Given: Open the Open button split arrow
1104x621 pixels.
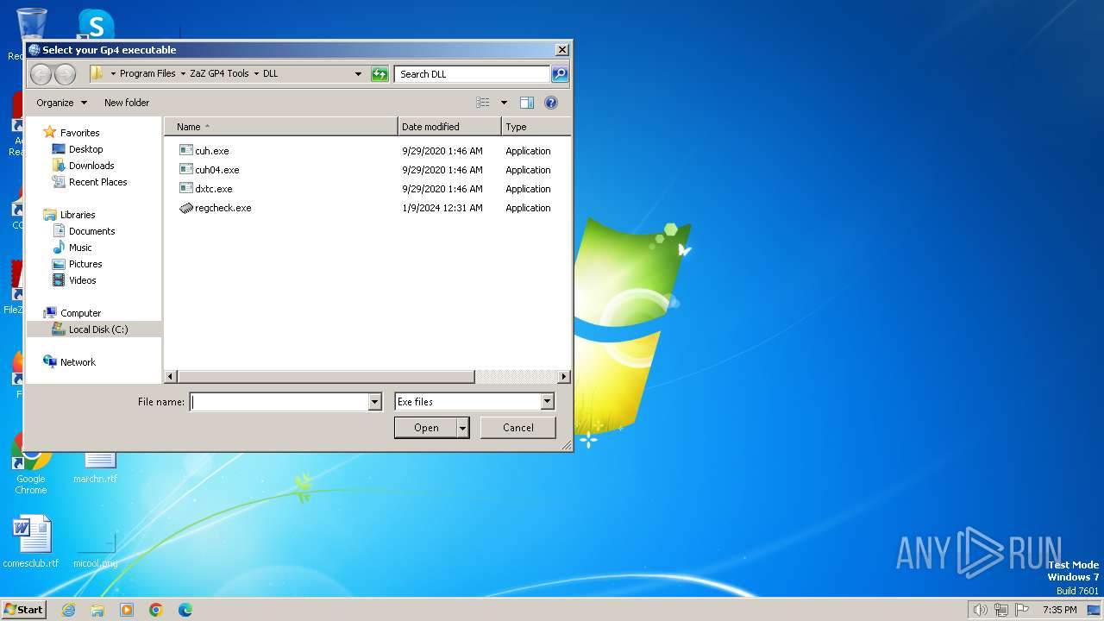Looking at the screenshot, I should point(463,428).
